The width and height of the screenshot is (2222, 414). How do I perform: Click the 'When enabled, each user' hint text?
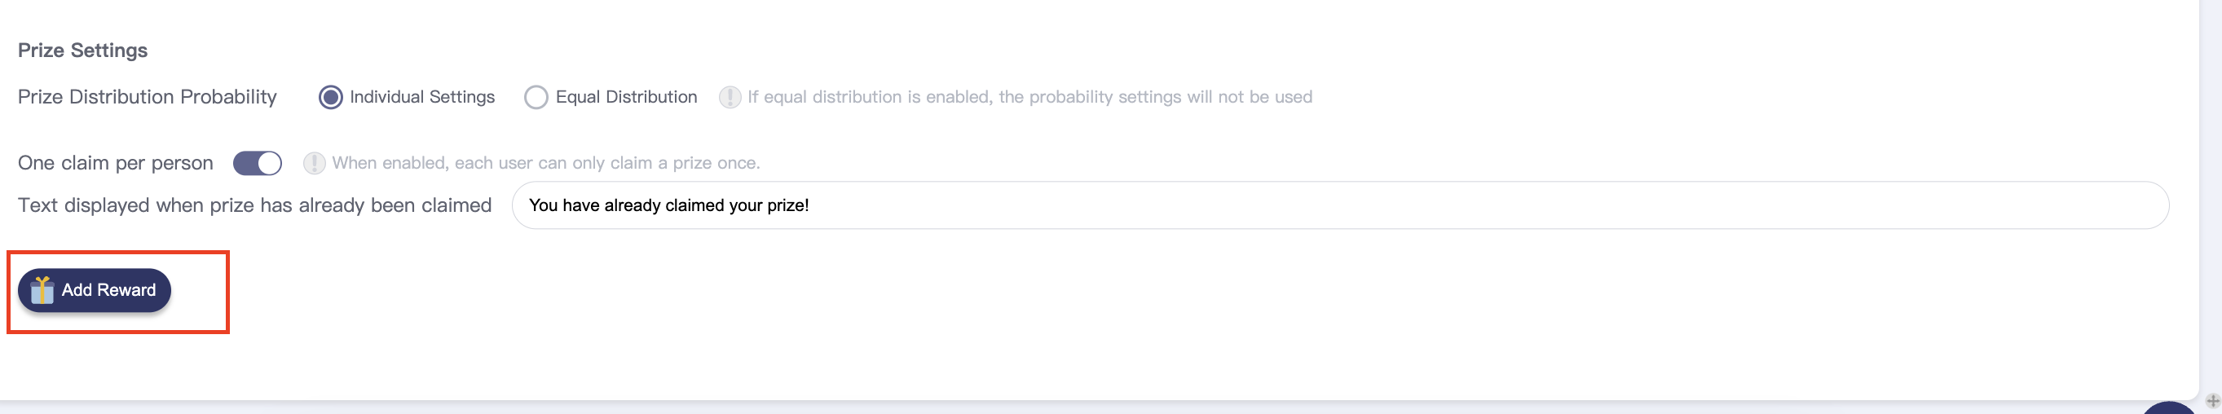(546, 163)
